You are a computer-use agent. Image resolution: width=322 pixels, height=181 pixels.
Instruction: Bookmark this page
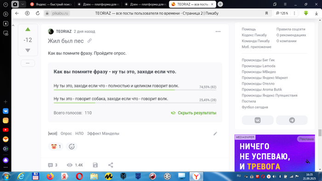click(x=266, y=13)
